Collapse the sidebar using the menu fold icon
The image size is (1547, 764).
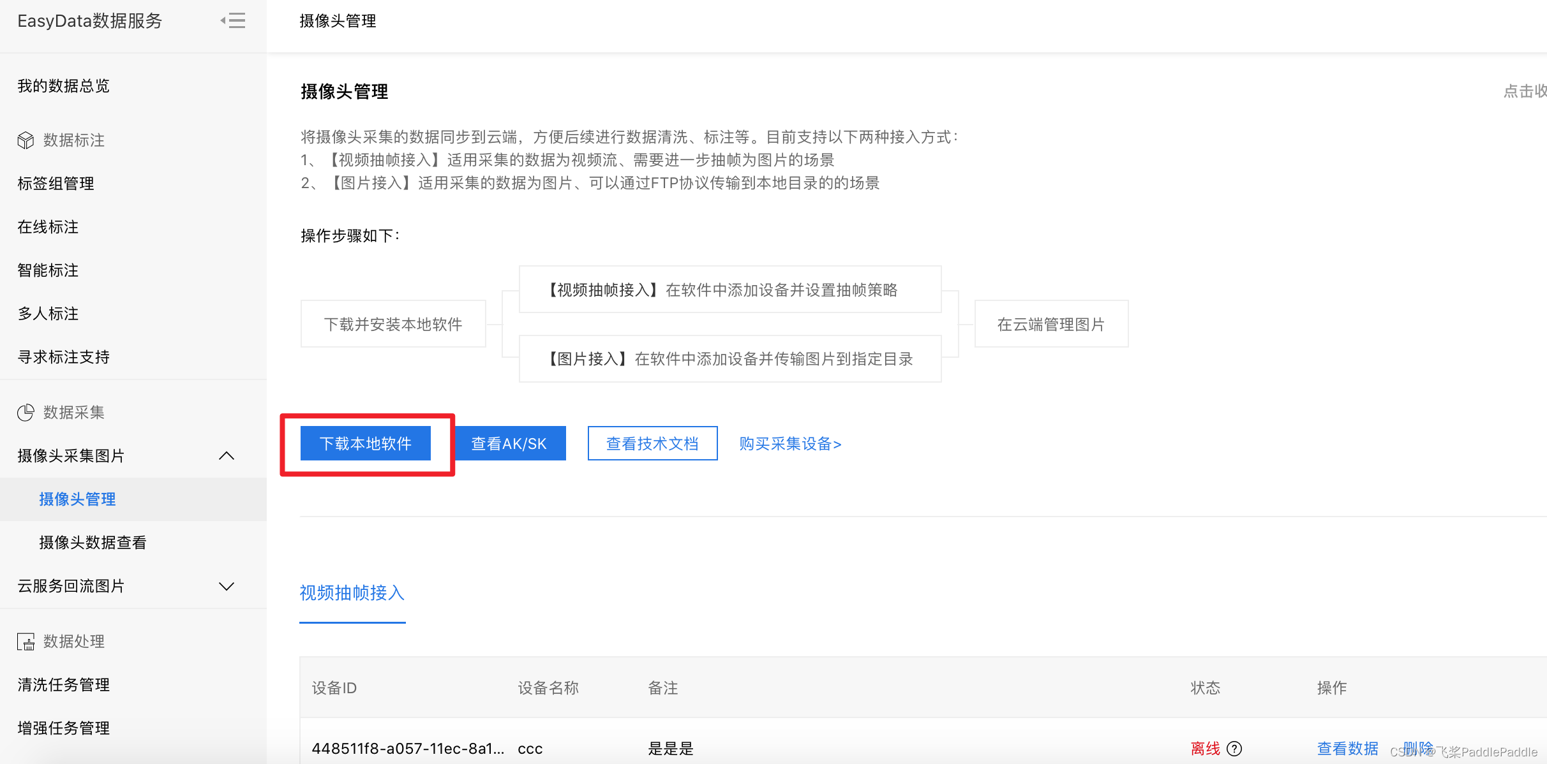234,21
